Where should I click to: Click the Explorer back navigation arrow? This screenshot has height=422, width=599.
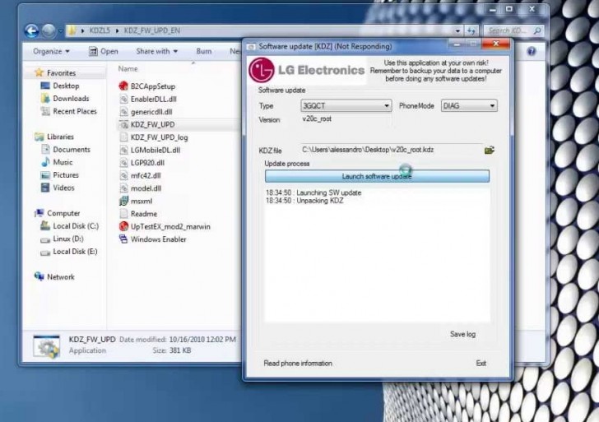[32, 31]
